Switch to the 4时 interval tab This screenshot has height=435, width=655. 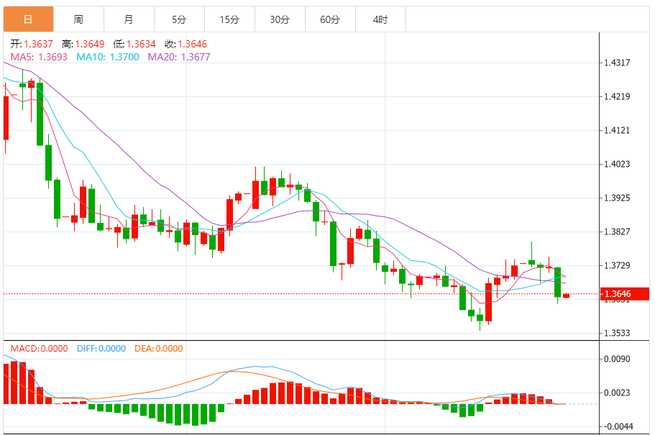coord(380,19)
